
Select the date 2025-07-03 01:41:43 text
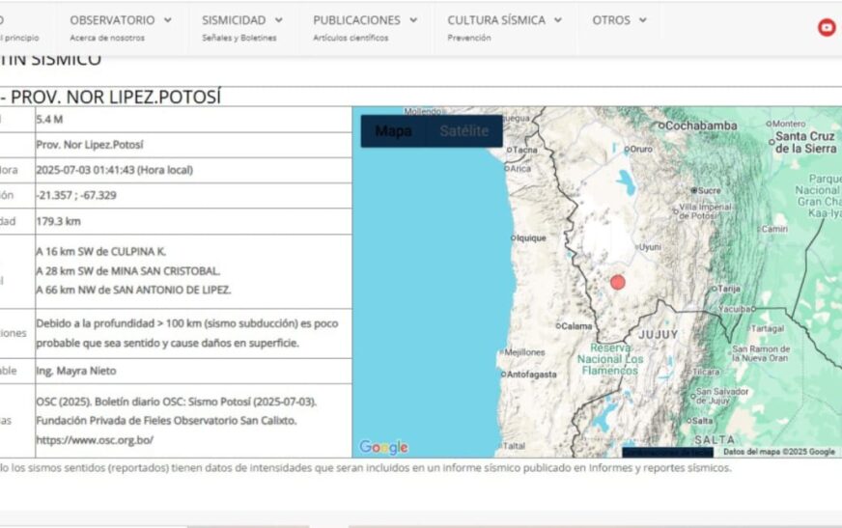114,170
